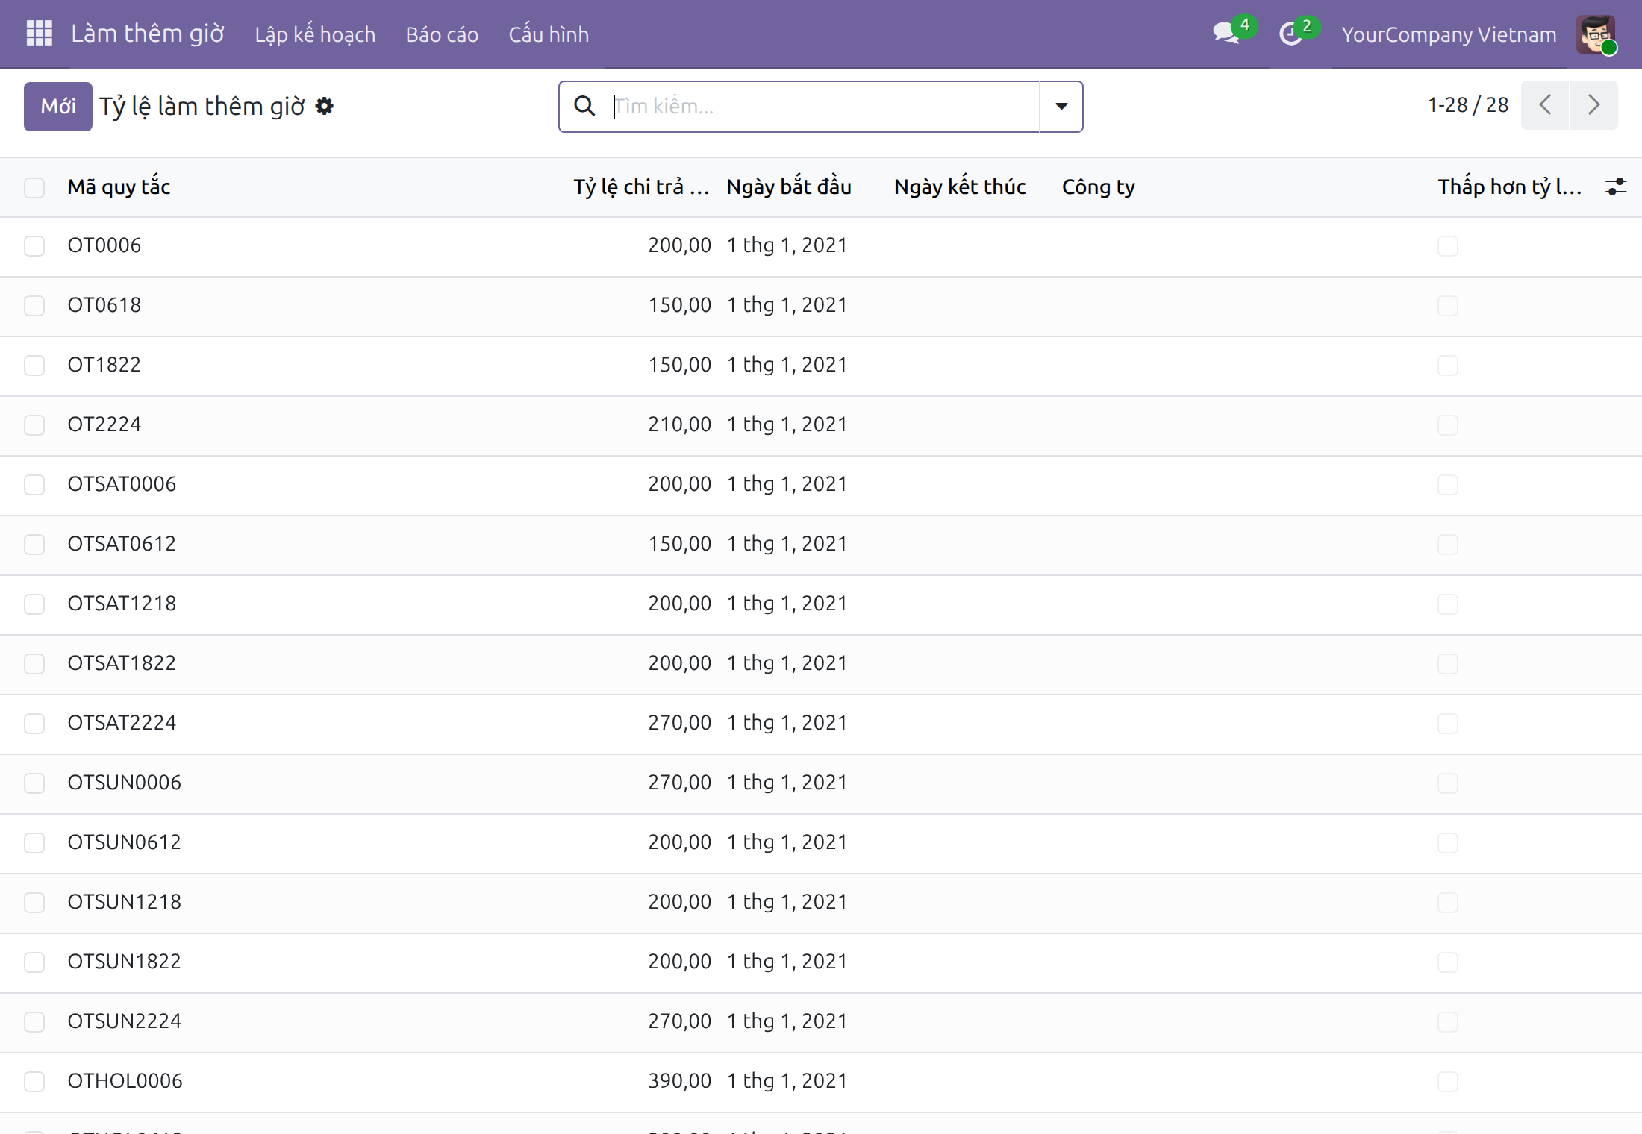The width and height of the screenshot is (1642, 1134).
Task: Open the OTSUN1218 rule record
Action: [x=124, y=902]
